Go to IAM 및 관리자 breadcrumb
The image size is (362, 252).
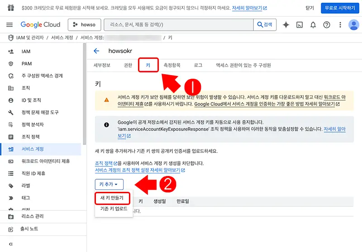(x=30, y=38)
